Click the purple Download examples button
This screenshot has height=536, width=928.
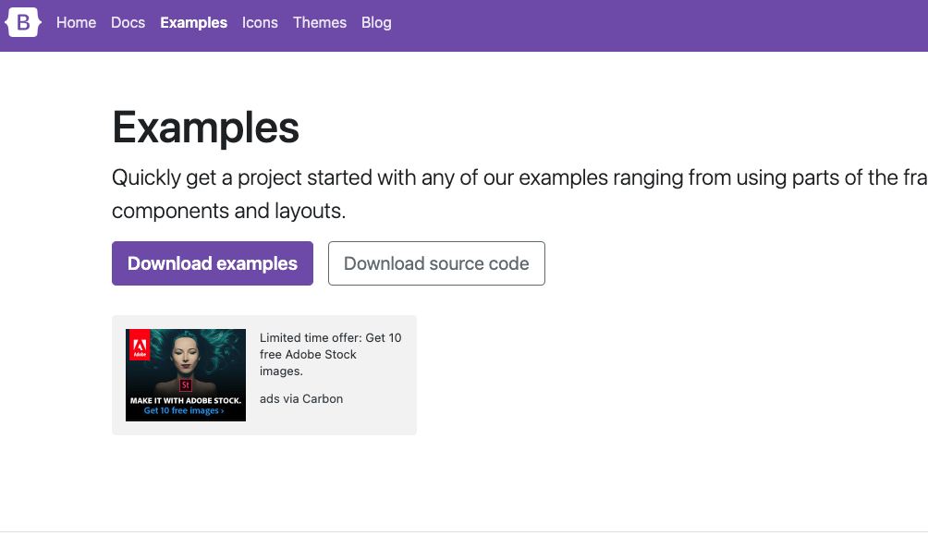click(213, 263)
